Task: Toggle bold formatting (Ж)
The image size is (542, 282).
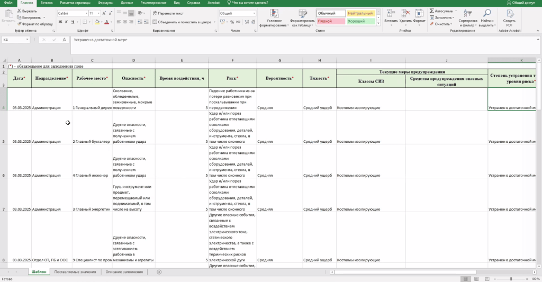Action: coord(60,22)
